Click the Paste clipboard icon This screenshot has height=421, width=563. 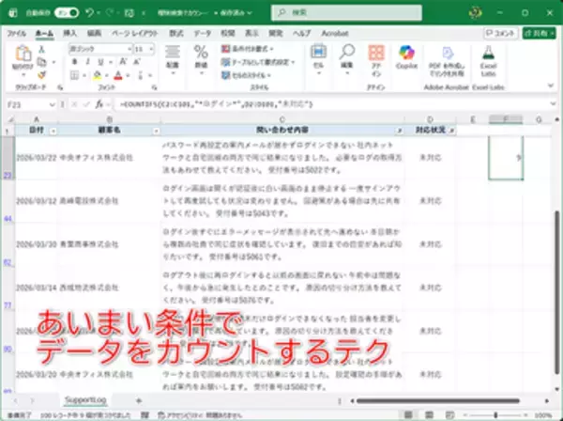[x=23, y=54]
